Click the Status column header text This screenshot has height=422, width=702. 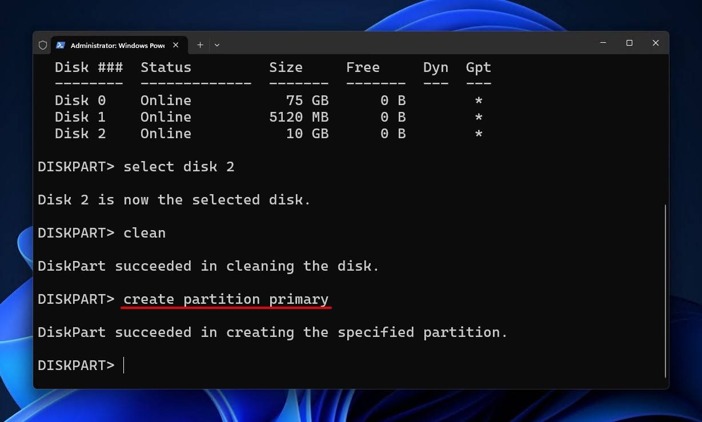tap(166, 67)
